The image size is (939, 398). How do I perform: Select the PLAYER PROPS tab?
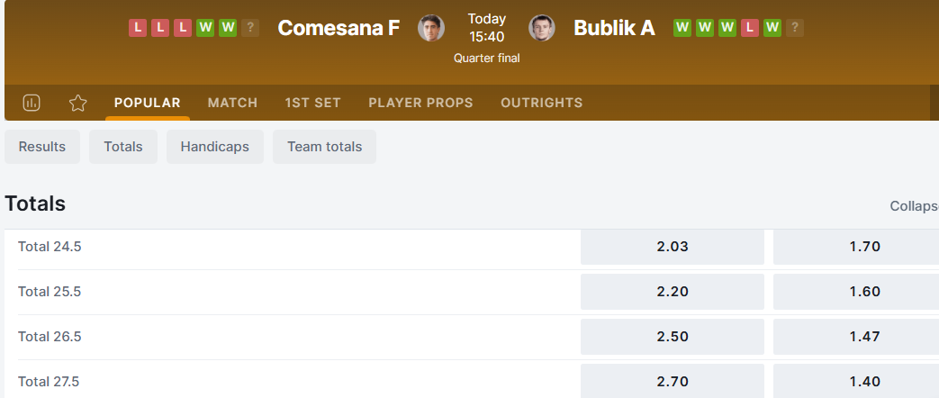click(420, 103)
